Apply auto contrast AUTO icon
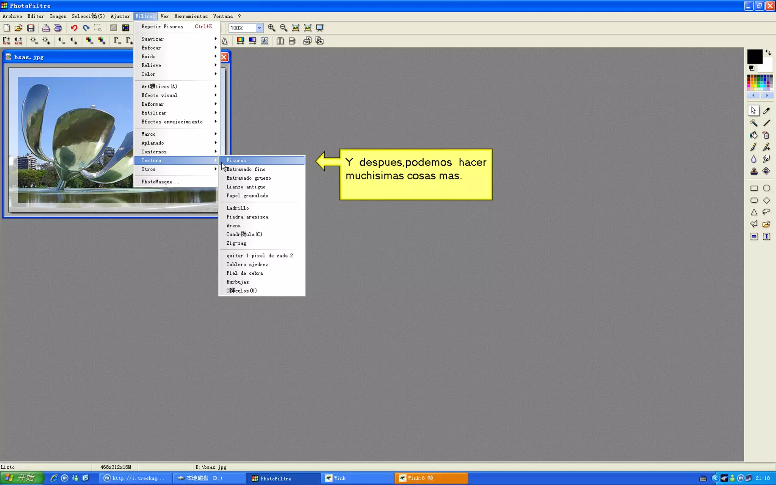Image resolution: width=776 pixels, height=485 pixels. click(18, 41)
